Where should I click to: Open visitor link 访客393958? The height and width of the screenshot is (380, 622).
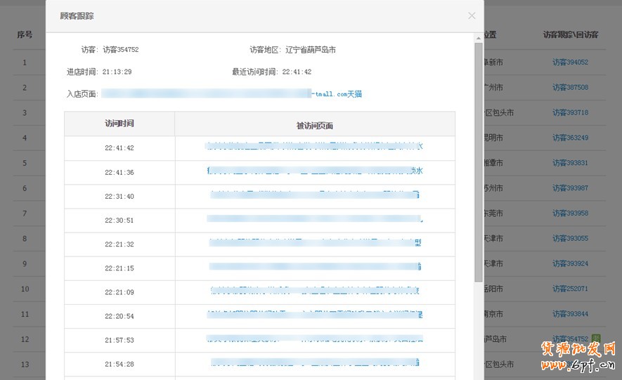point(570,214)
